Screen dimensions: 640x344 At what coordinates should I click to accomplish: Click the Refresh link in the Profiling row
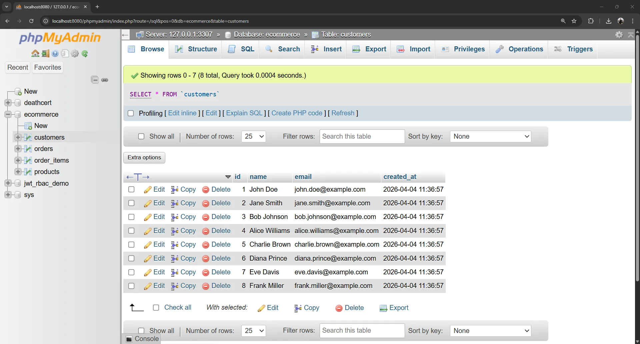click(x=343, y=113)
